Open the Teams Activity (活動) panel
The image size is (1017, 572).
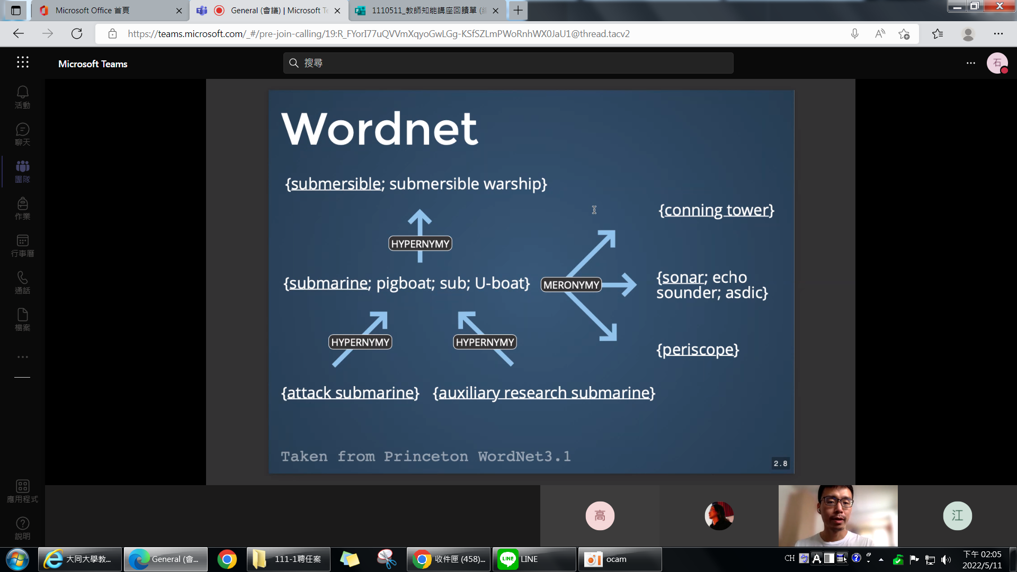[22, 96]
